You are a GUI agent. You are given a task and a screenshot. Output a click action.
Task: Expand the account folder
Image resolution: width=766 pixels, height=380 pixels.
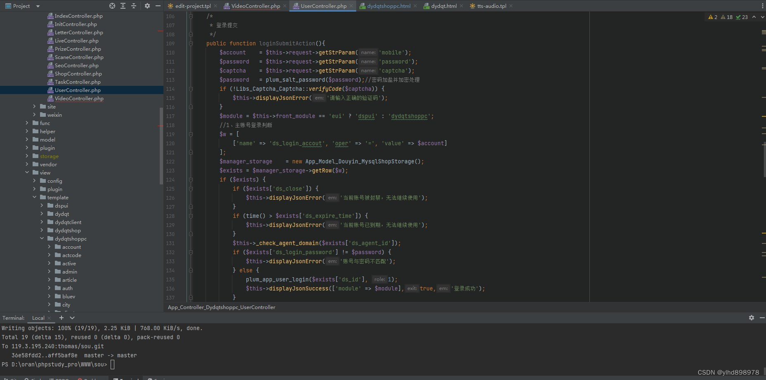[49, 247]
